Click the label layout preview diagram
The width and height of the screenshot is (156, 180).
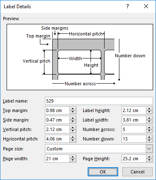(x=80, y=57)
